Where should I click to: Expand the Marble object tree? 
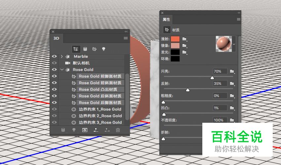[61, 56]
